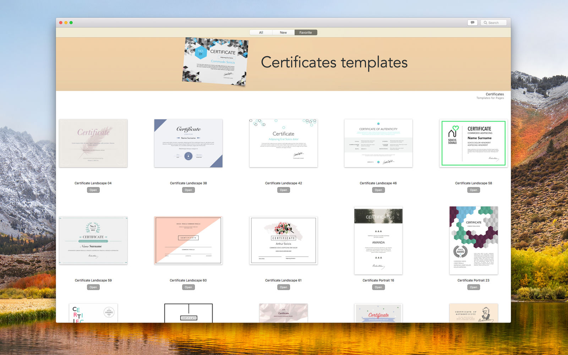
Task: Click the 'Certificate Landscape 59' label
Action: click(x=93, y=280)
